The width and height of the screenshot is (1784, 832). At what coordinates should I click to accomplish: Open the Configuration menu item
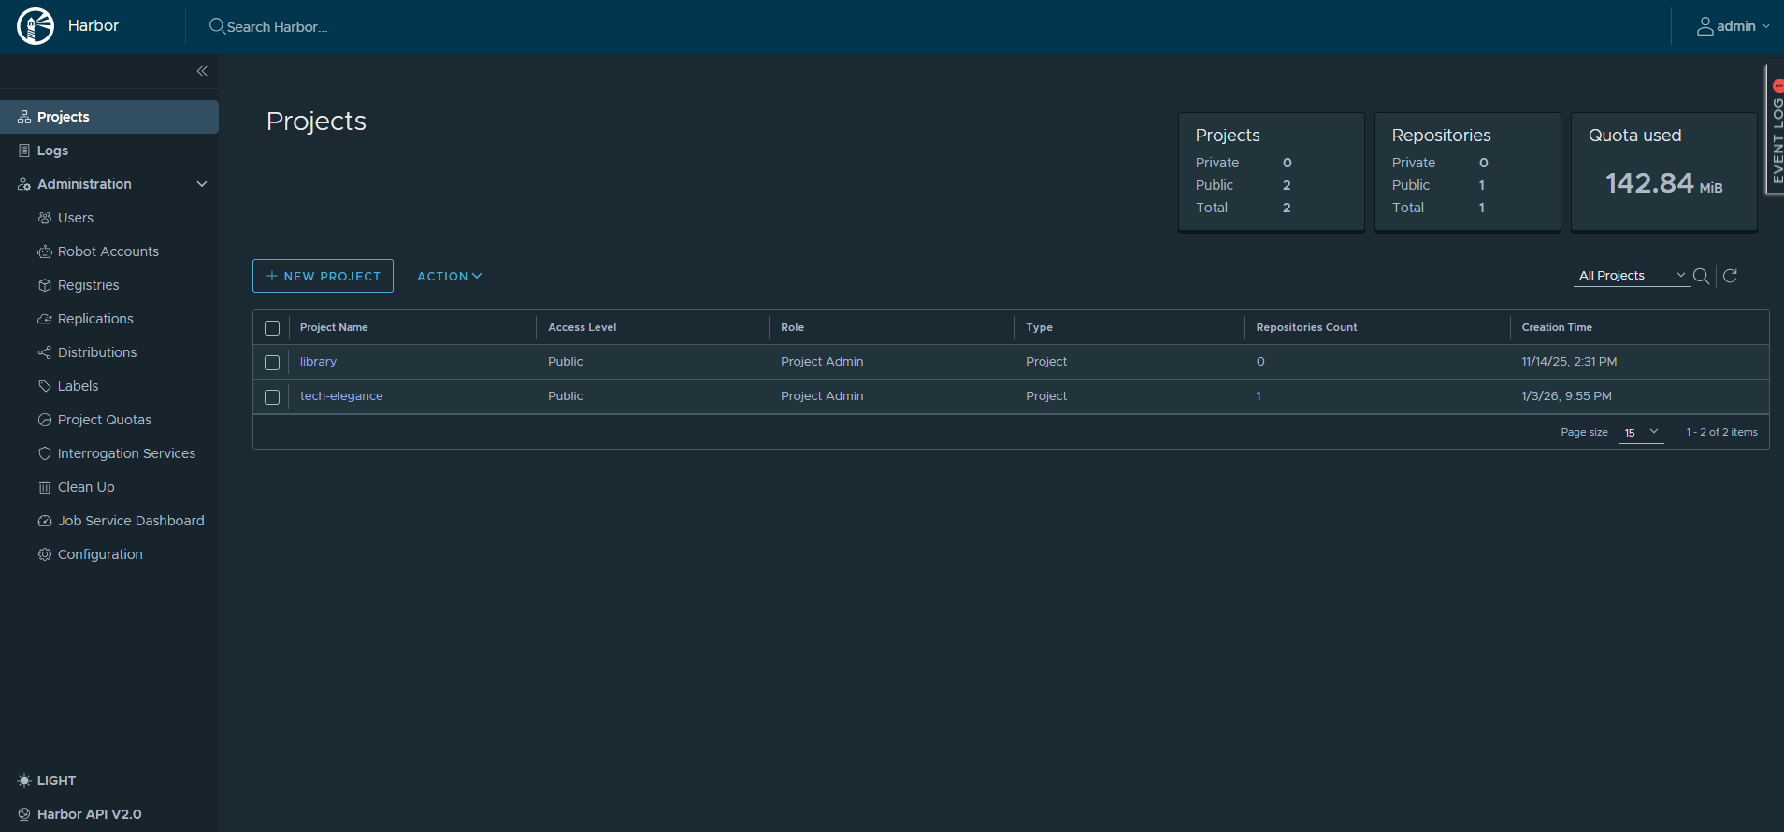[x=100, y=554]
